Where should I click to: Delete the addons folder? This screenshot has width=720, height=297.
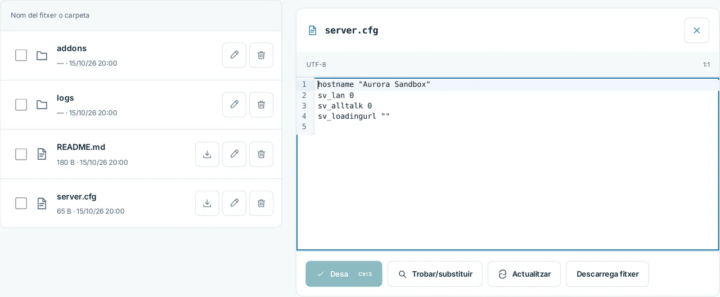(x=261, y=55)
